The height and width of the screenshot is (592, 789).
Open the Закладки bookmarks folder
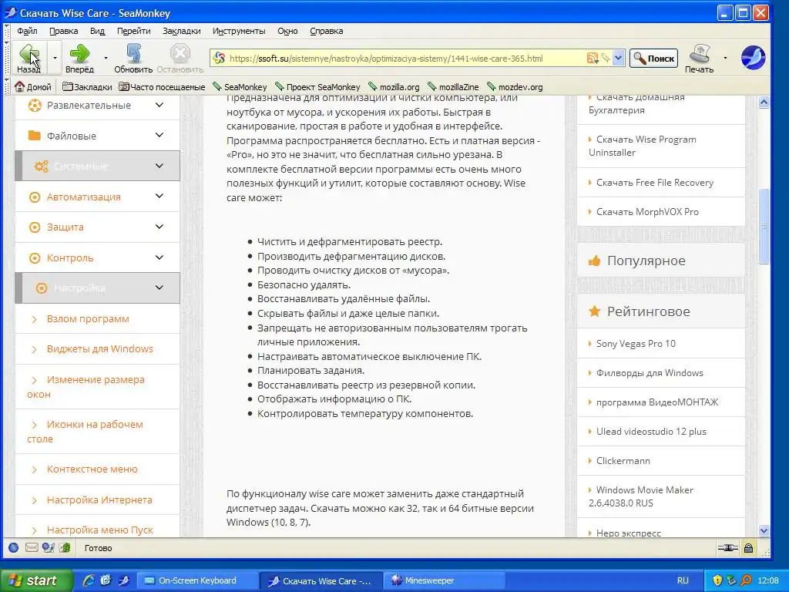coord(87,87)
